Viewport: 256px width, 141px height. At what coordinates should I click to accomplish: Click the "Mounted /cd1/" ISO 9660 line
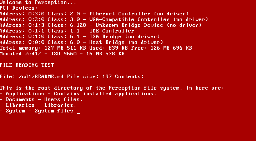click(62, 54)
